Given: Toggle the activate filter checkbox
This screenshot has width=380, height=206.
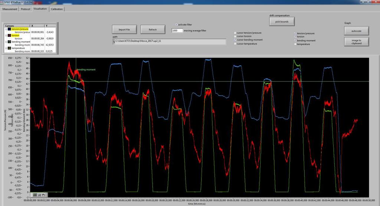Looking at the screenshot, I should (176, 24).
